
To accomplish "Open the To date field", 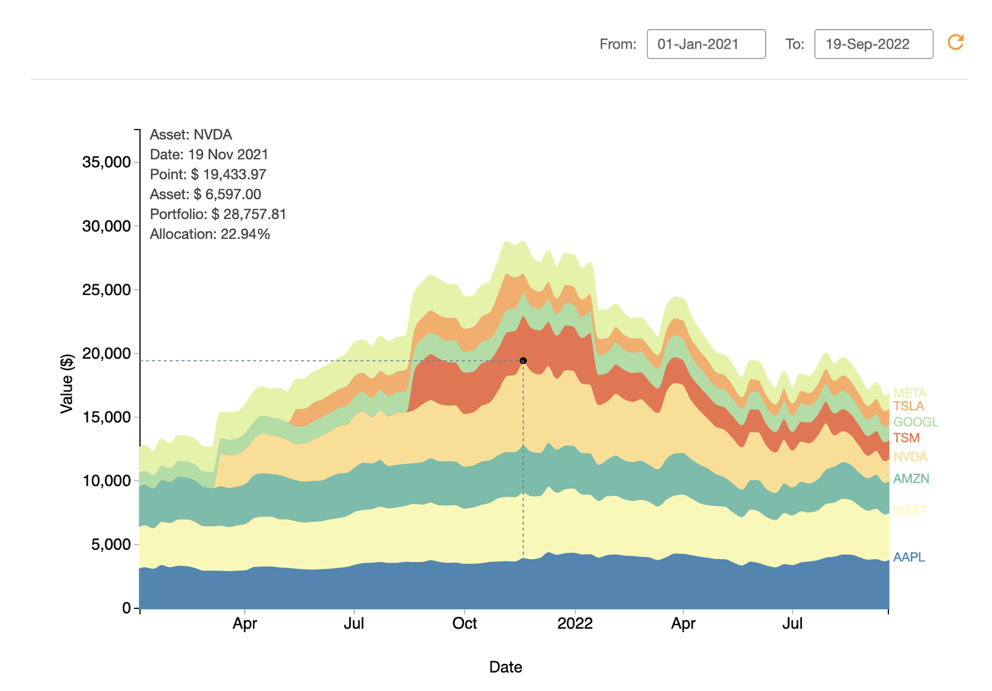I will coord(874,44).
